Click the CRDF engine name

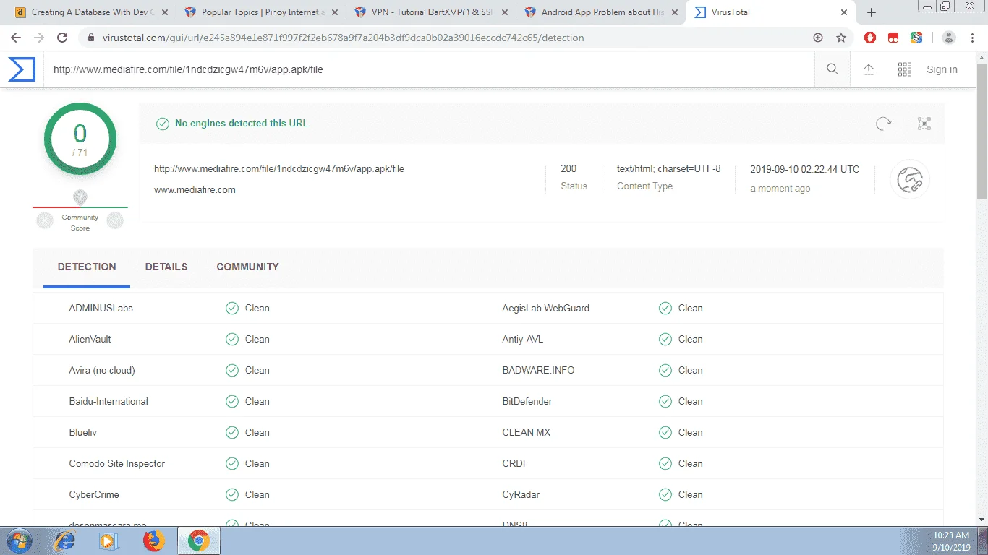tap(515, 464)
